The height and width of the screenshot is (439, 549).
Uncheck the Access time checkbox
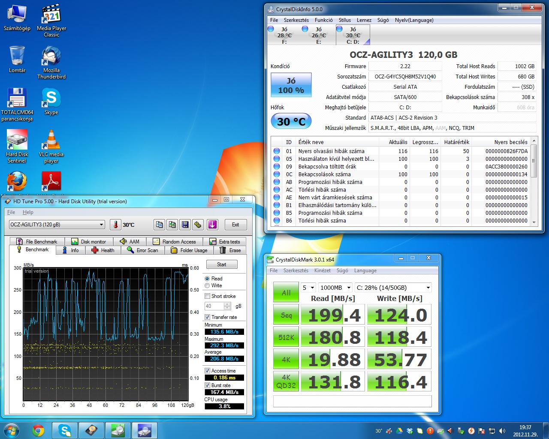(x=208, y=371)
